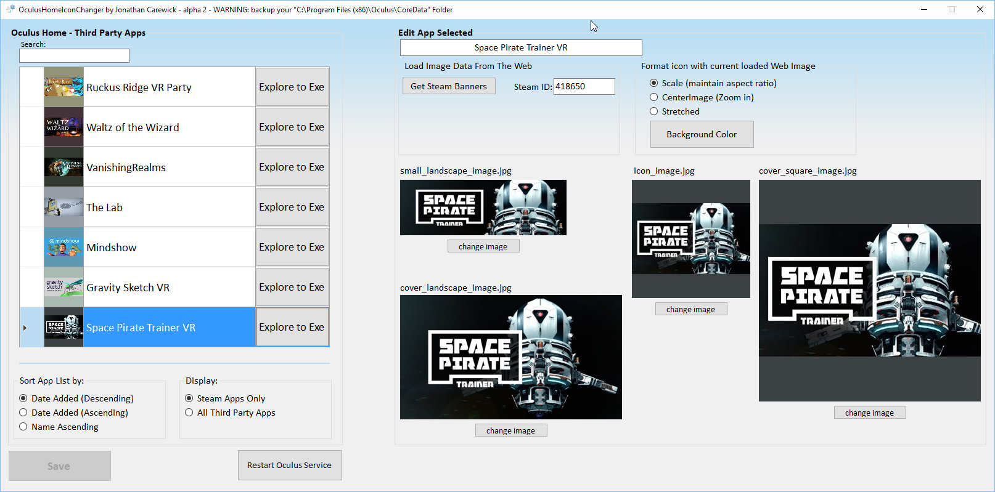Screen dimensions: 995x492
Task: Select The Lab app icon
Action: (63, 207)
